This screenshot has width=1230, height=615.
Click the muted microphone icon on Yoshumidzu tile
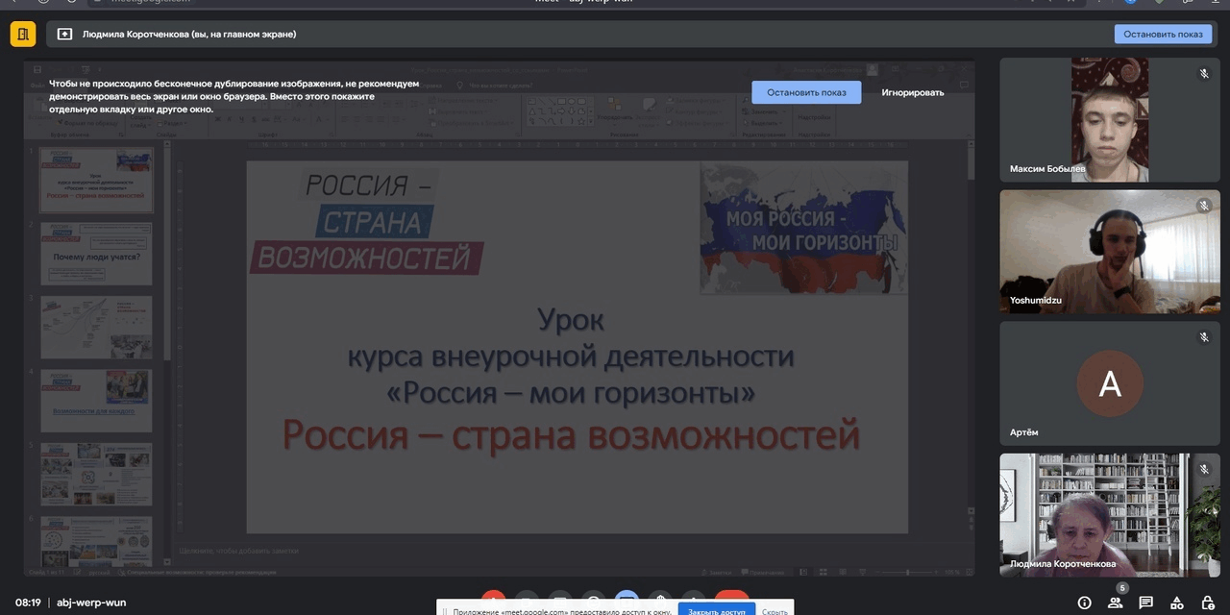[1203, 206]
